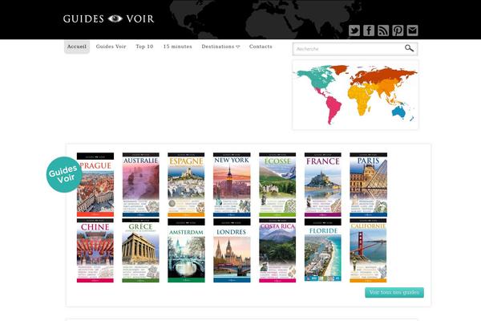481x321 pixels.
Task: Open the Grèce guide cover
Action: click(141, 250)
